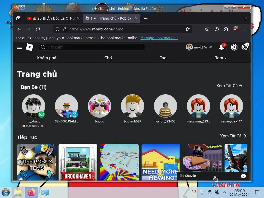Viewport: 264px width, 198px height.
Task: Open kairon_123400's friend avatar
Action: [x=166, y=106]
